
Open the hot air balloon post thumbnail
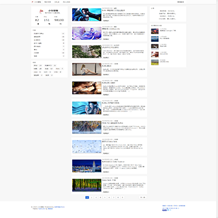tap(155, 31)
